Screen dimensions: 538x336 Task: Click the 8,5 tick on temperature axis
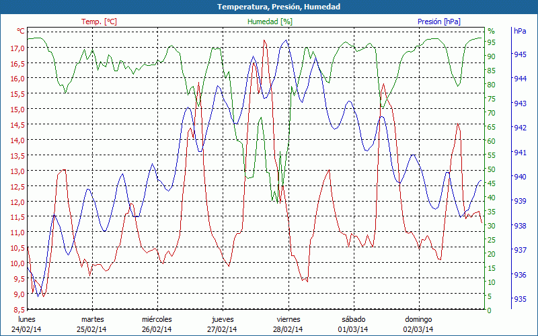tap(18, 310)
